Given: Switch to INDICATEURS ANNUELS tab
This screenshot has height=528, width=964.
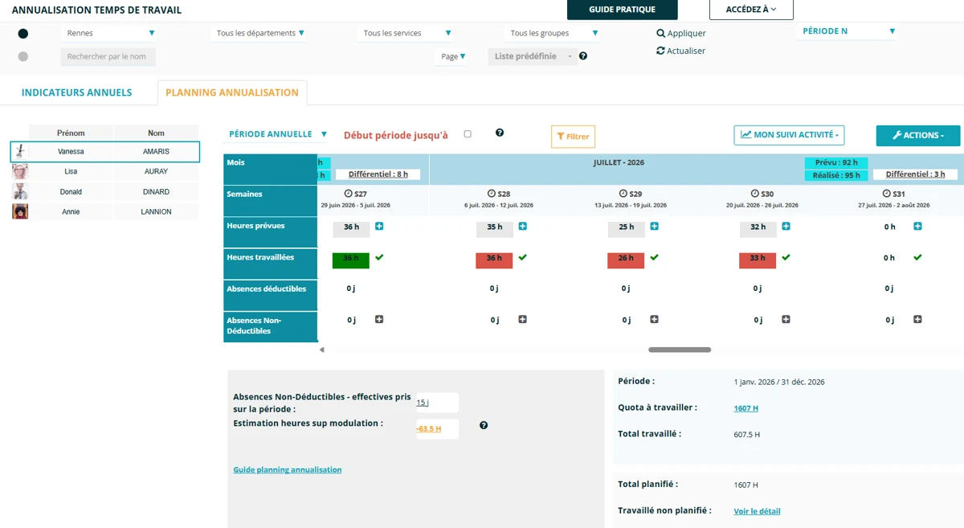Looking at the screenshot, I should pos(76,92).
